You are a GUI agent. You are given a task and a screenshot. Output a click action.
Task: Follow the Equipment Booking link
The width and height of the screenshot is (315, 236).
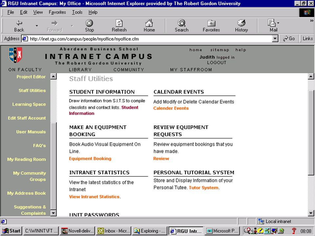pos(90,159)
